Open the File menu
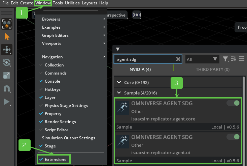247x166 pixels. tap(5, 3)
